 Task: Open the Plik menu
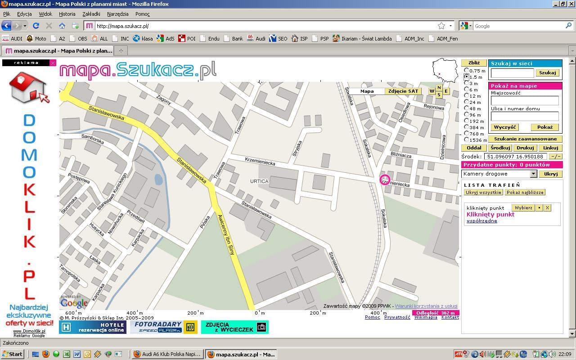pos(6,14)
